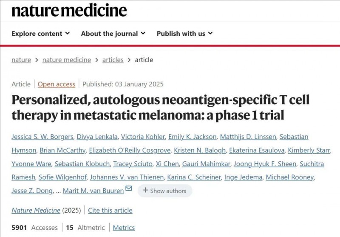Image resolution: width=340 pixels, height=237 pixels.
Task: Click the Open access link
Action: tap(57, 84)
